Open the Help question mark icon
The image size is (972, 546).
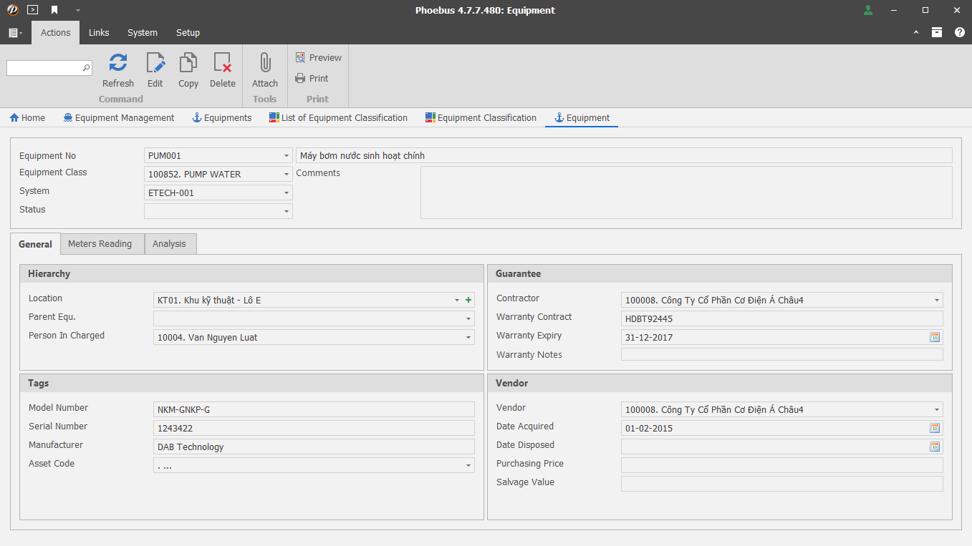click(x=960, y=32)
